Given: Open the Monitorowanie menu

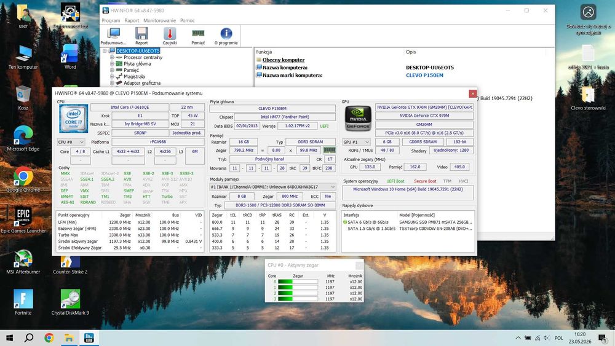Looking at the screenshot, I should pyautogui.click(x=160, y=20).
